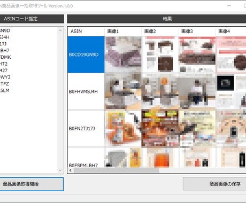
Task: Click the 画像2 column header
Action: coord(160,32)
